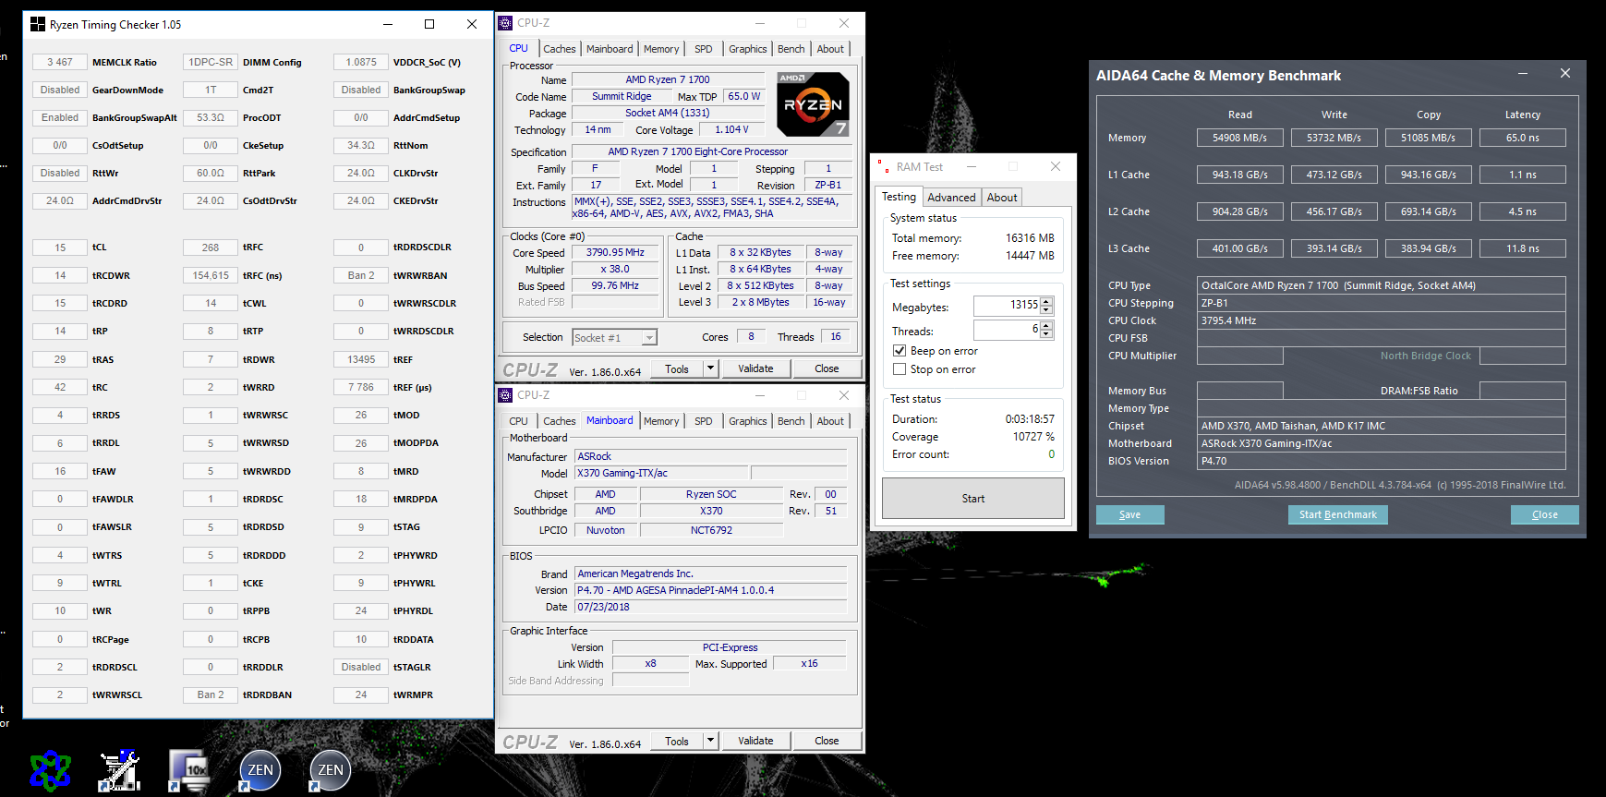Increase Megabytes value with up arrow

(x=1046, y=301)
